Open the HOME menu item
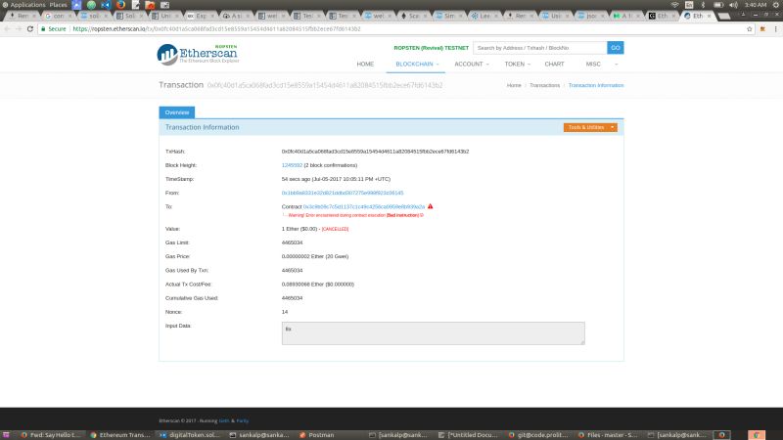The height and width of the screenshot is (440, 783). 365,64
